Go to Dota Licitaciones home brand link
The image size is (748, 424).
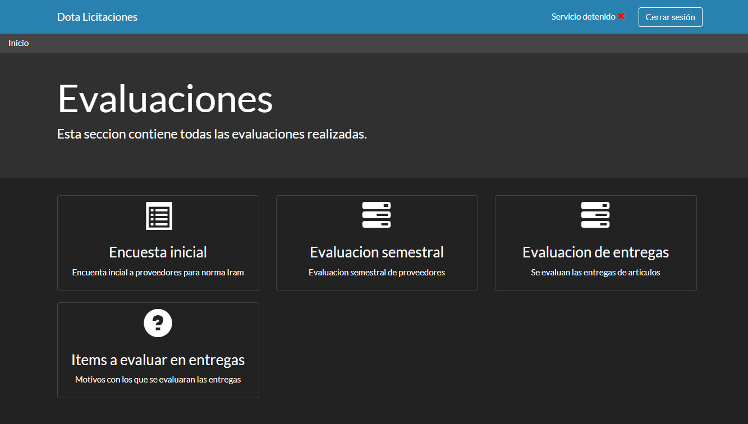[x=97, y=17]
